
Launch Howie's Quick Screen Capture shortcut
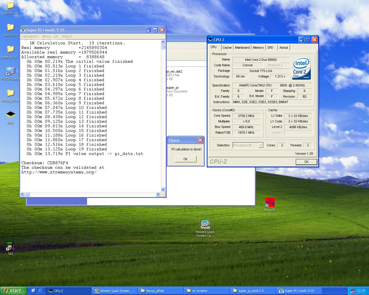click(205, 228)
